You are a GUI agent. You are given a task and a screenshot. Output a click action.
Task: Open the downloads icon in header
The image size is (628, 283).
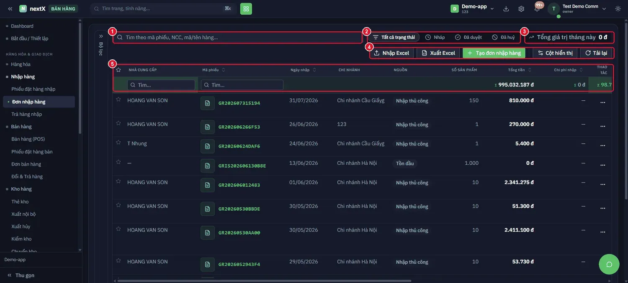click(x=506, y=9)
